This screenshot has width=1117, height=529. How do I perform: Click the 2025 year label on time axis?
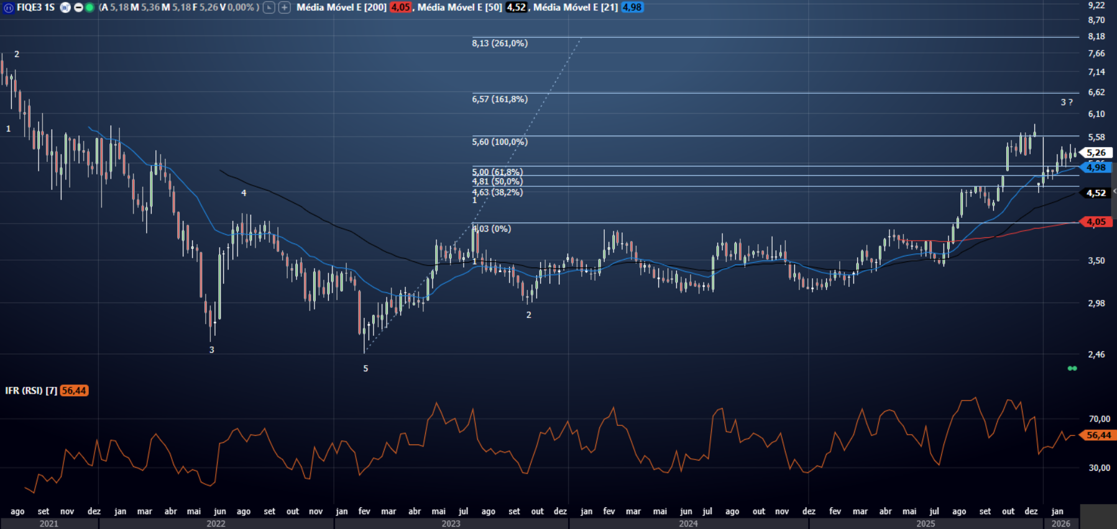[925, 523]
